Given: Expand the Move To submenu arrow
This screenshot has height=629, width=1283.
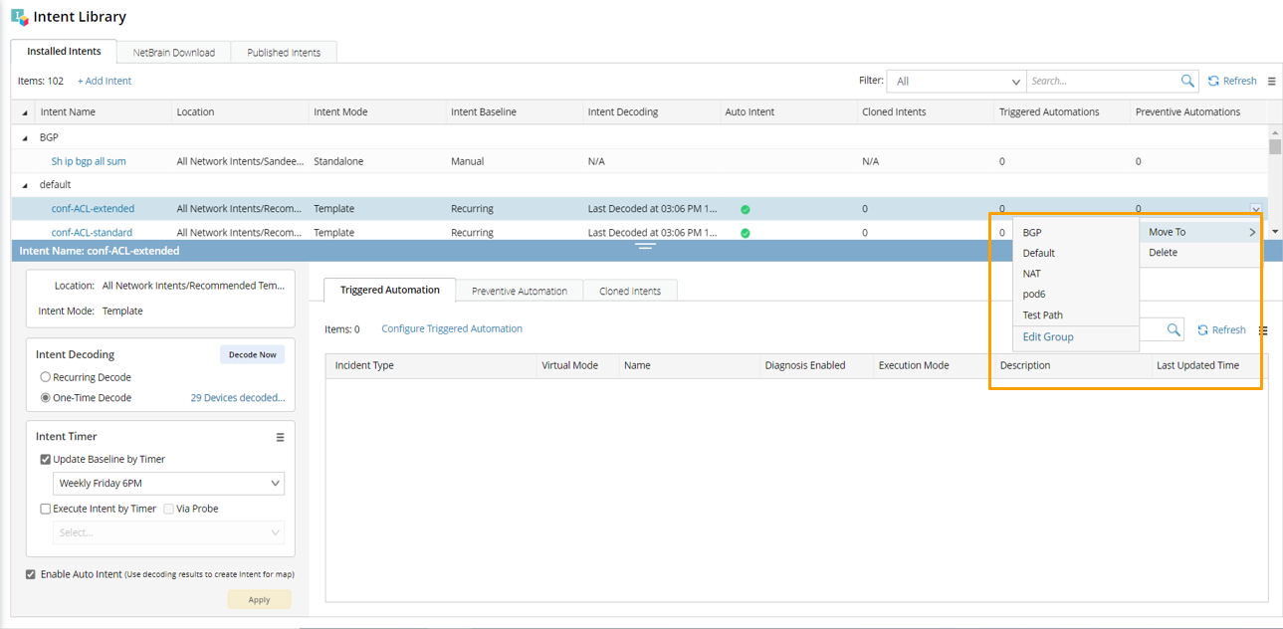Looking at the screenshot, I should 1252,232.
